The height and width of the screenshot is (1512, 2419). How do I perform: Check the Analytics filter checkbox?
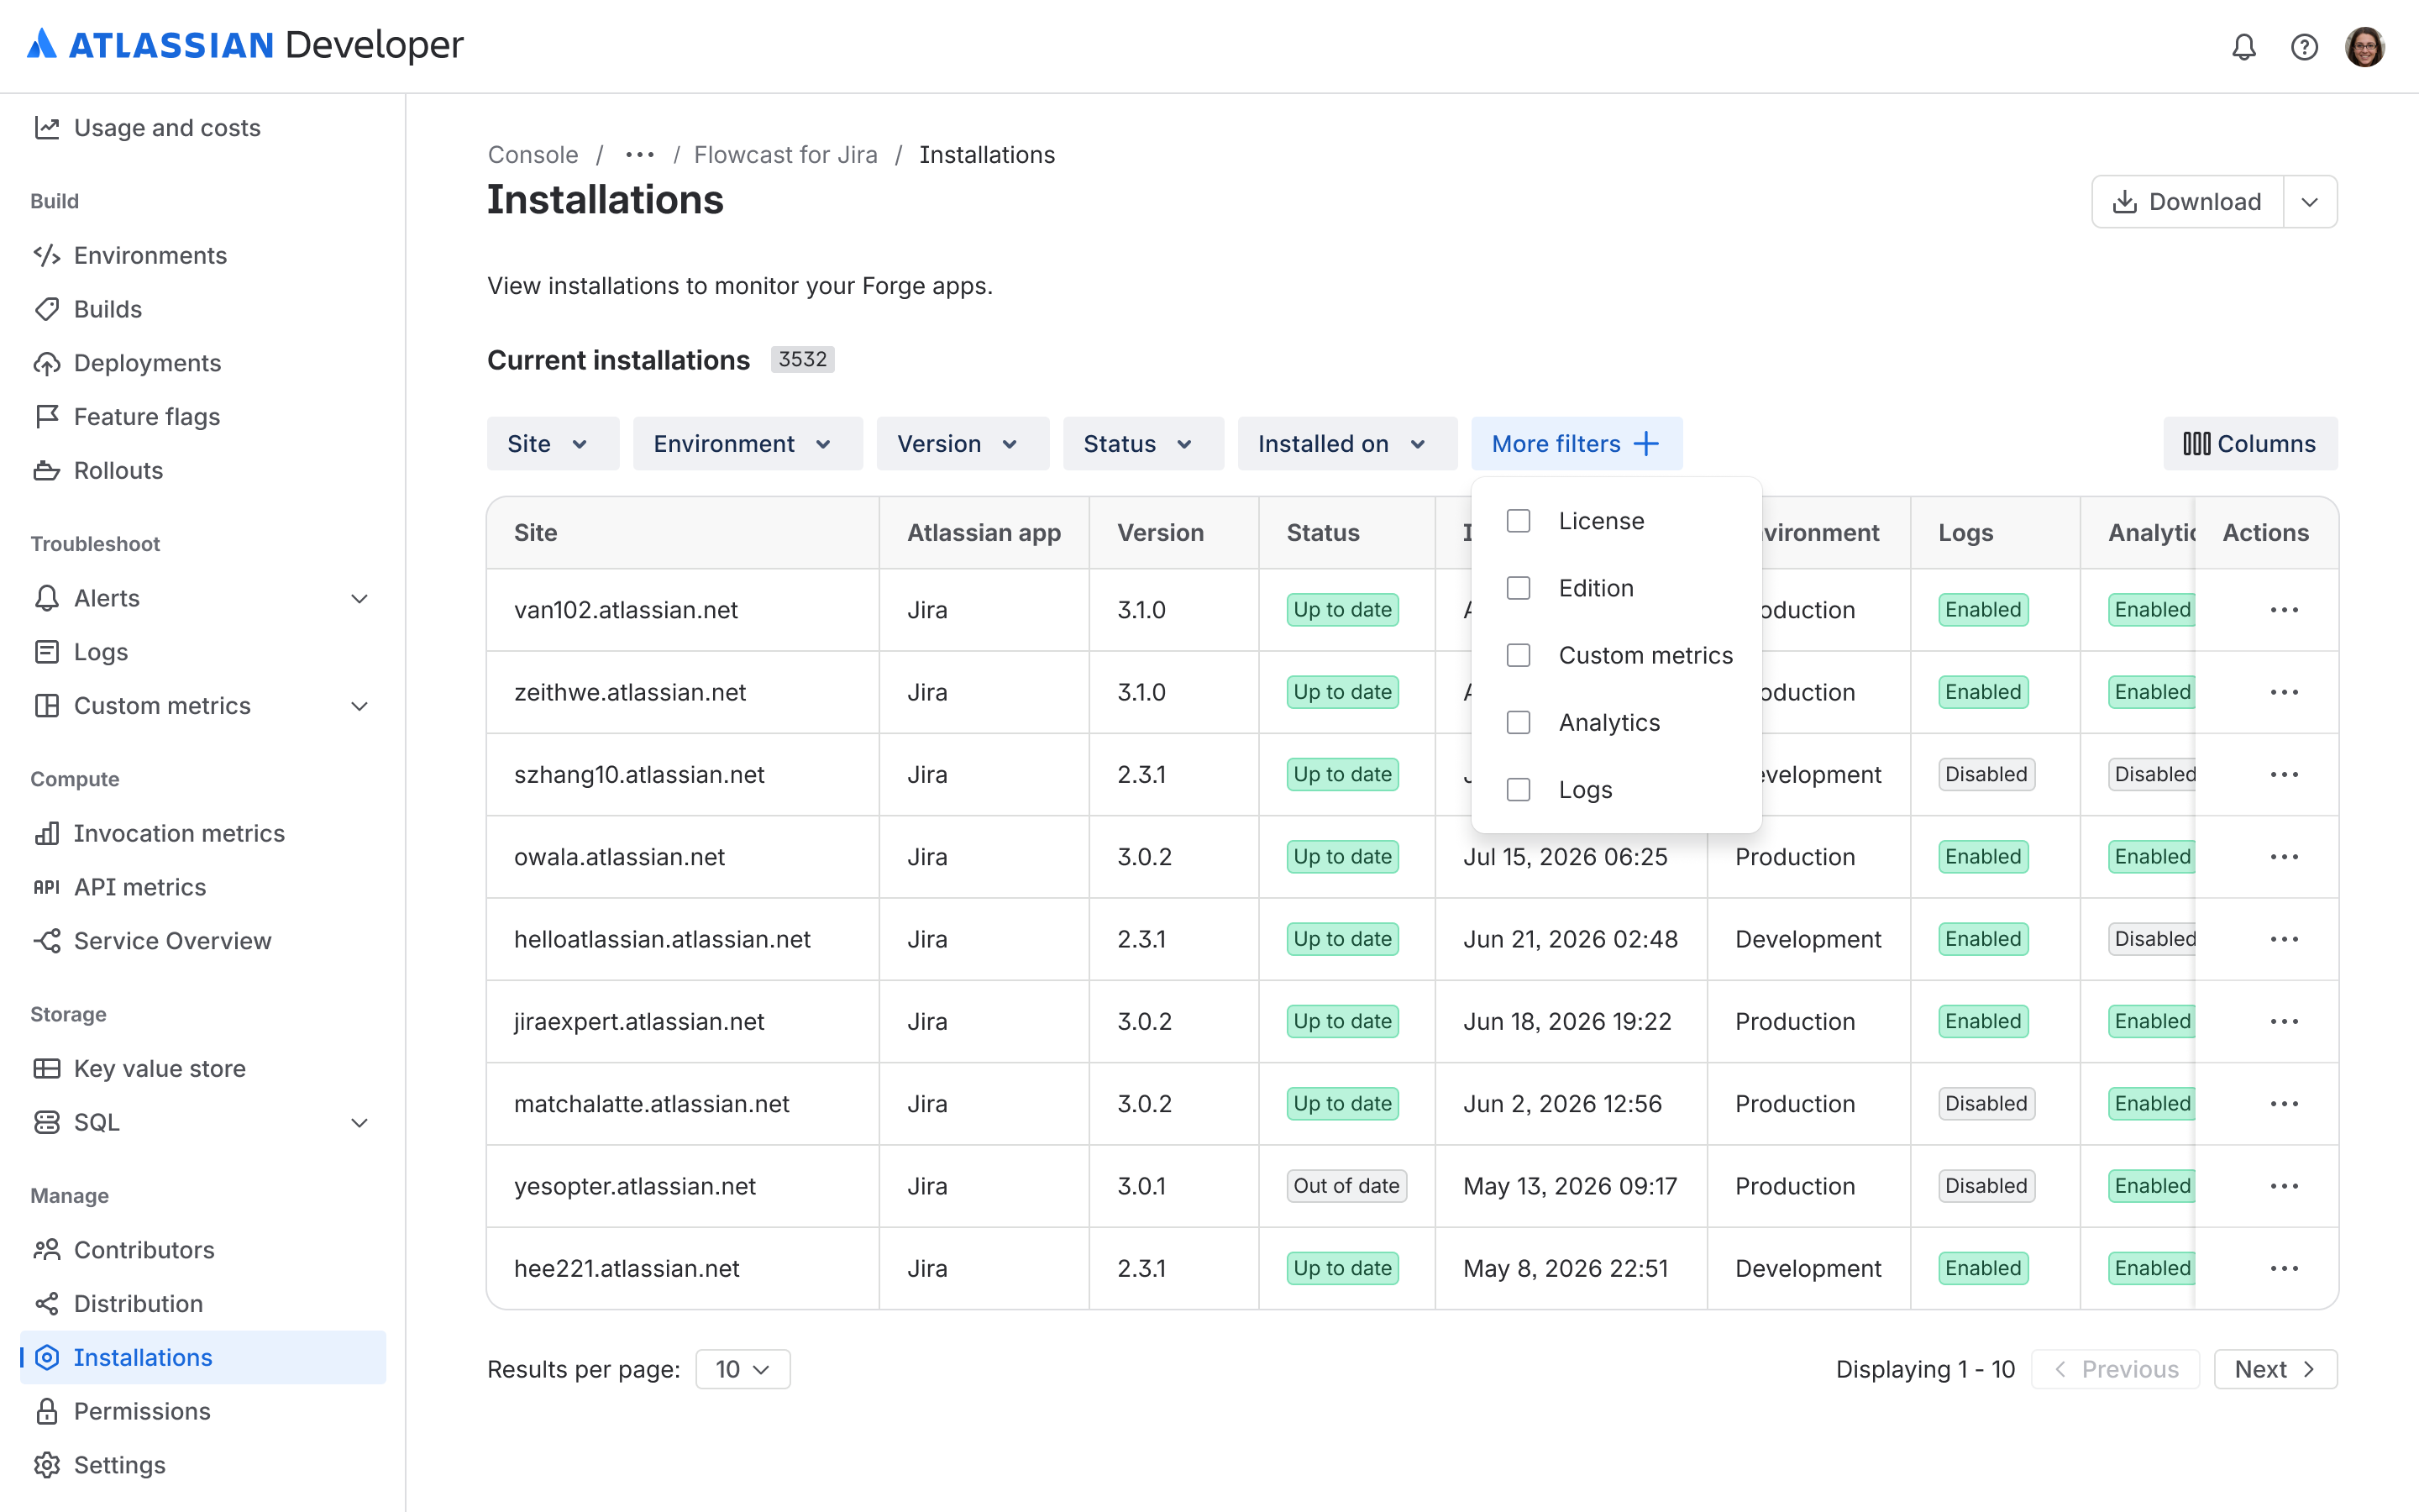click(x=1519, y=722)
